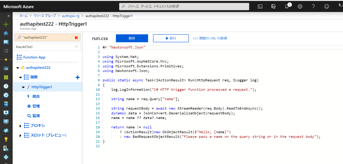
Task: Expand the Azure left navigation sidebar
Action: coord(8,16)
